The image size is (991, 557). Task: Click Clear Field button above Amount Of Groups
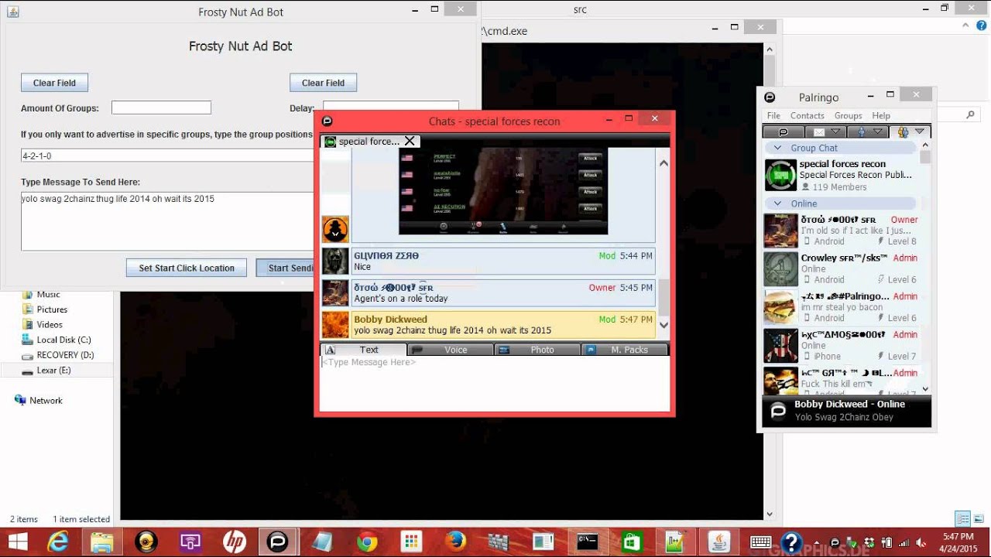(x=54, y=83)
